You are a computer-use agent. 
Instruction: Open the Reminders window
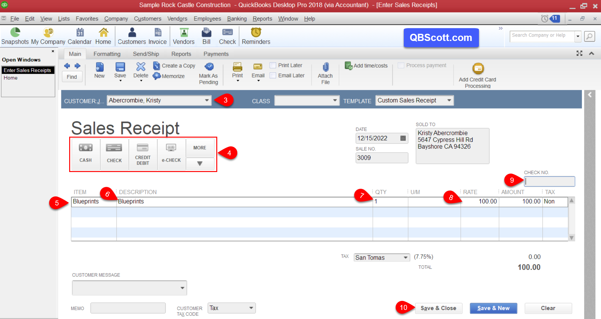click(256, 35)
